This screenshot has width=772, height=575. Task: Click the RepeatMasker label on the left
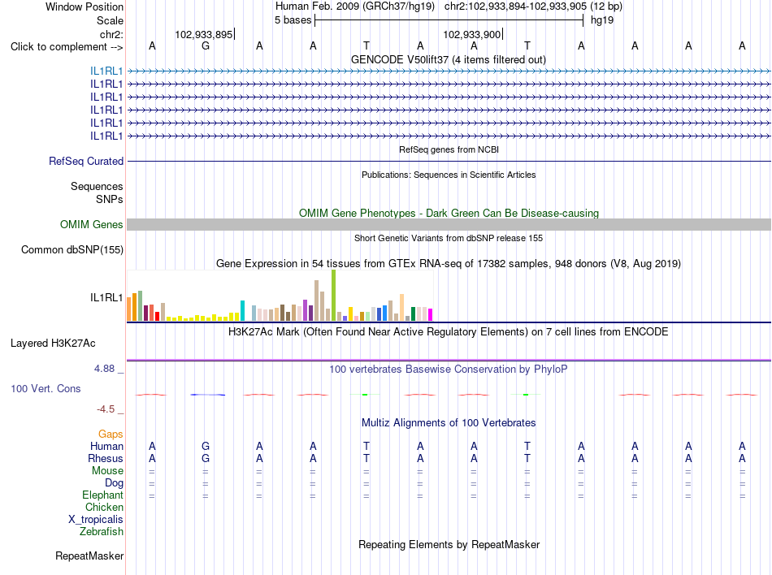tap(89, 556)
